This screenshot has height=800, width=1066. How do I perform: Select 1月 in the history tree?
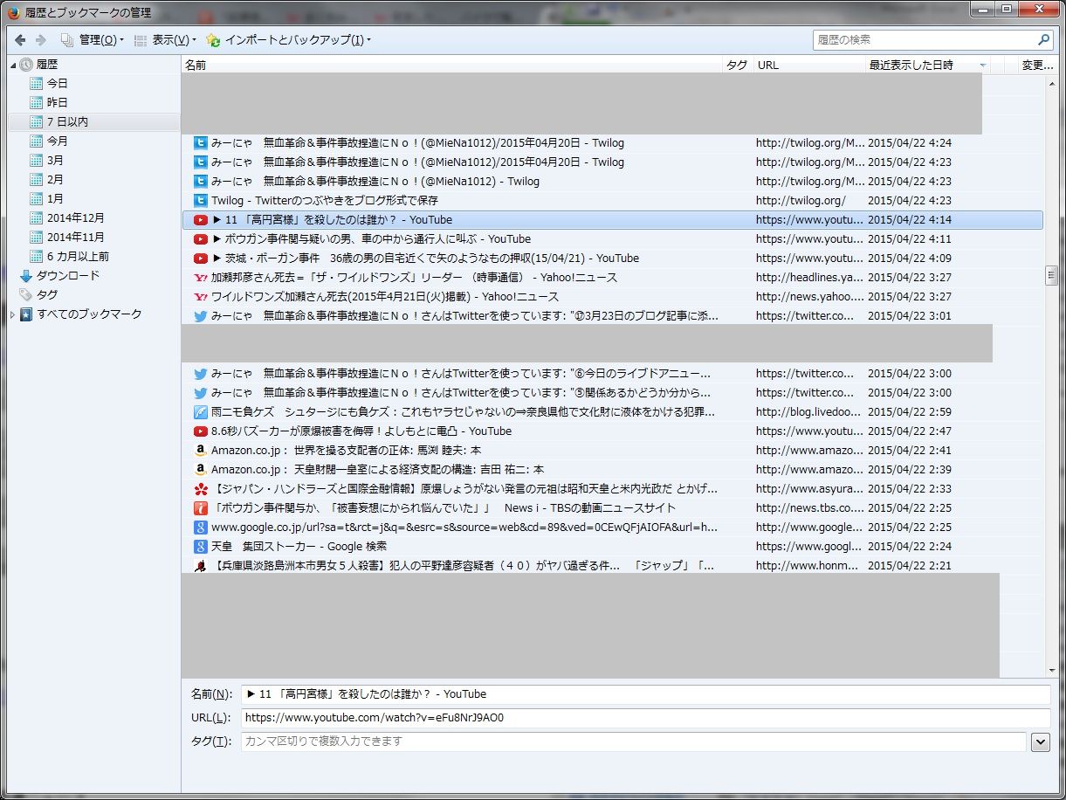click(55, 199)
